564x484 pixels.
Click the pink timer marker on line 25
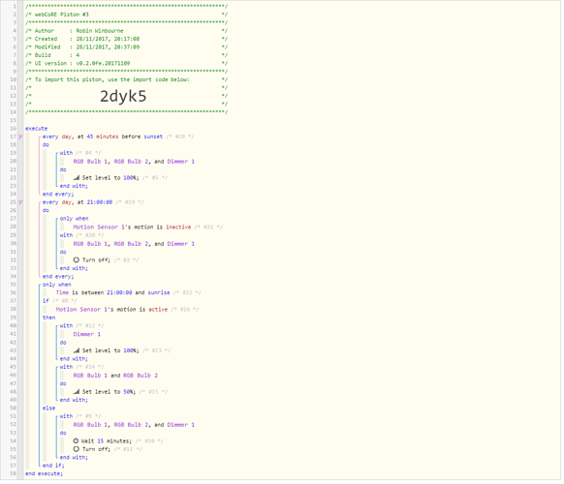[21, 202]
